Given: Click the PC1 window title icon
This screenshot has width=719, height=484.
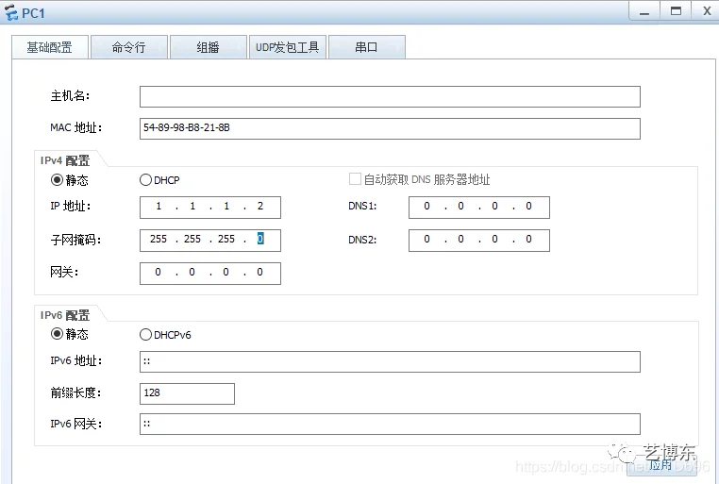Looking at the screenshot, I should point(11,13).
